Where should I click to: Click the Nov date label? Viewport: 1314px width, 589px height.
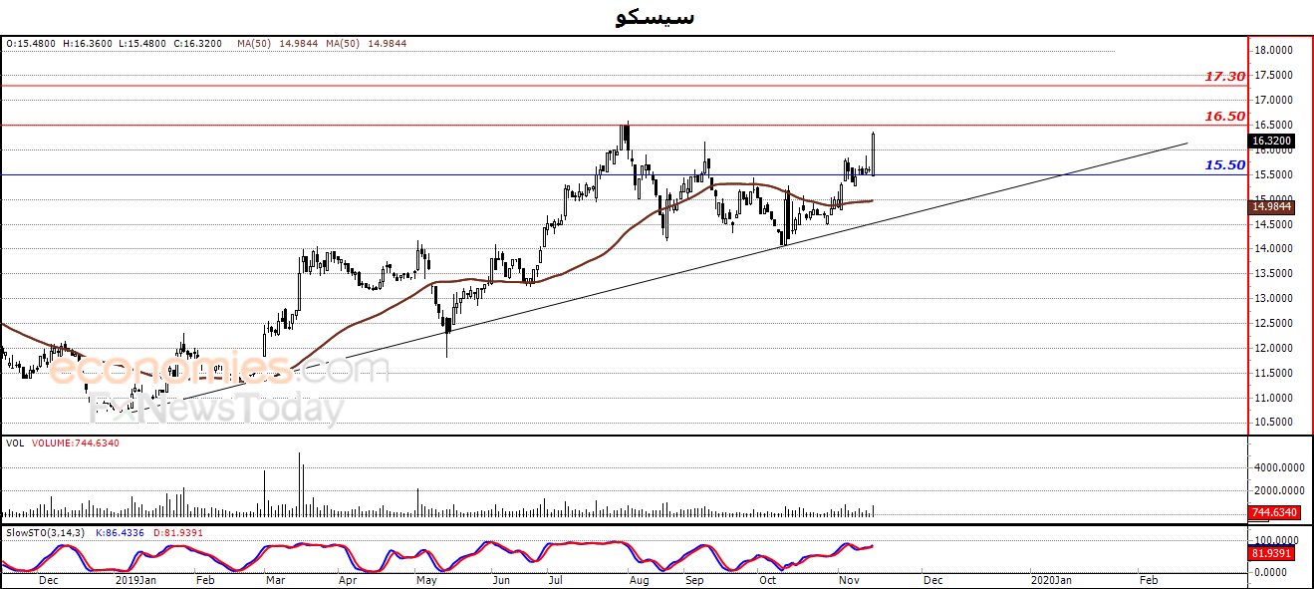pos(849,579)
